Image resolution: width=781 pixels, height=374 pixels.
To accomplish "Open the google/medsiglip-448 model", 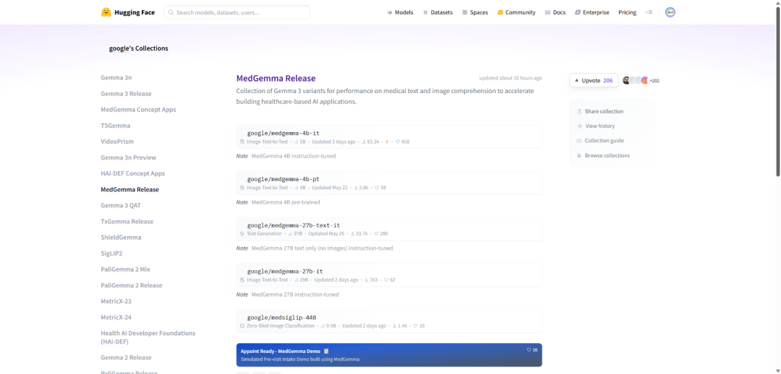I will pos(282,317).
